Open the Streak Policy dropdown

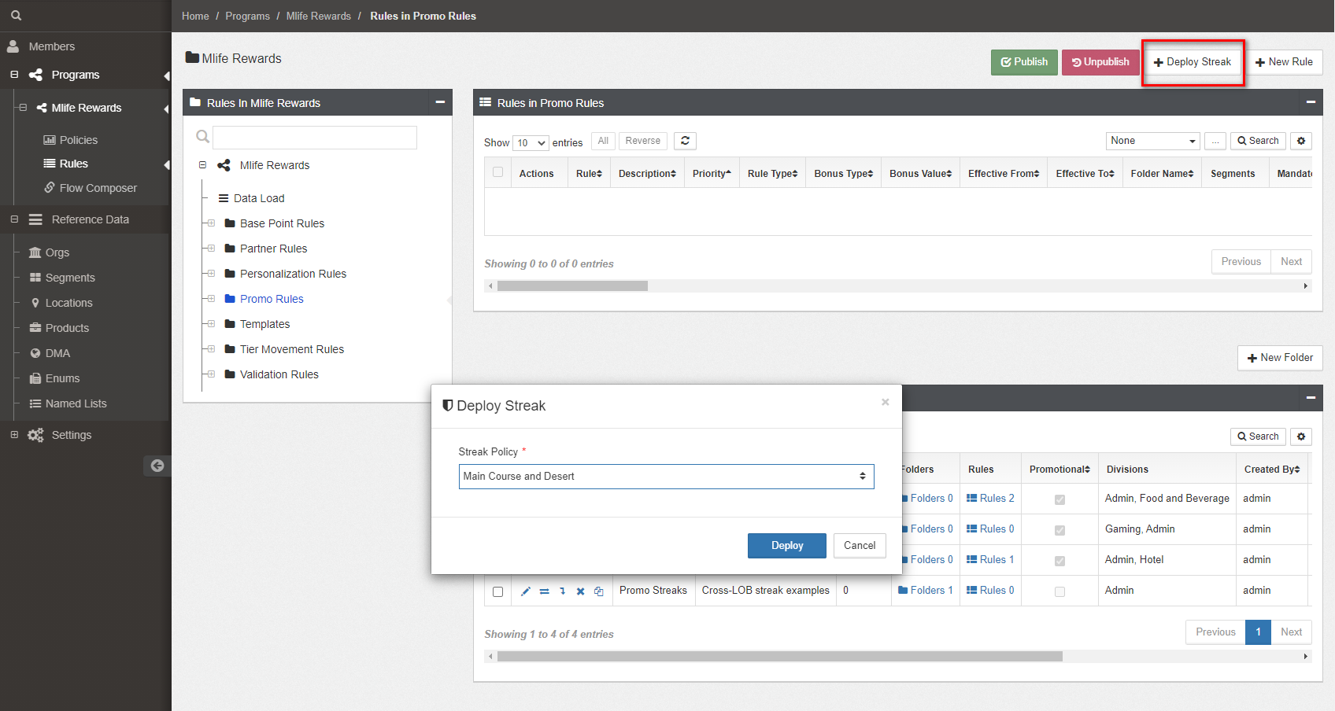666,477
